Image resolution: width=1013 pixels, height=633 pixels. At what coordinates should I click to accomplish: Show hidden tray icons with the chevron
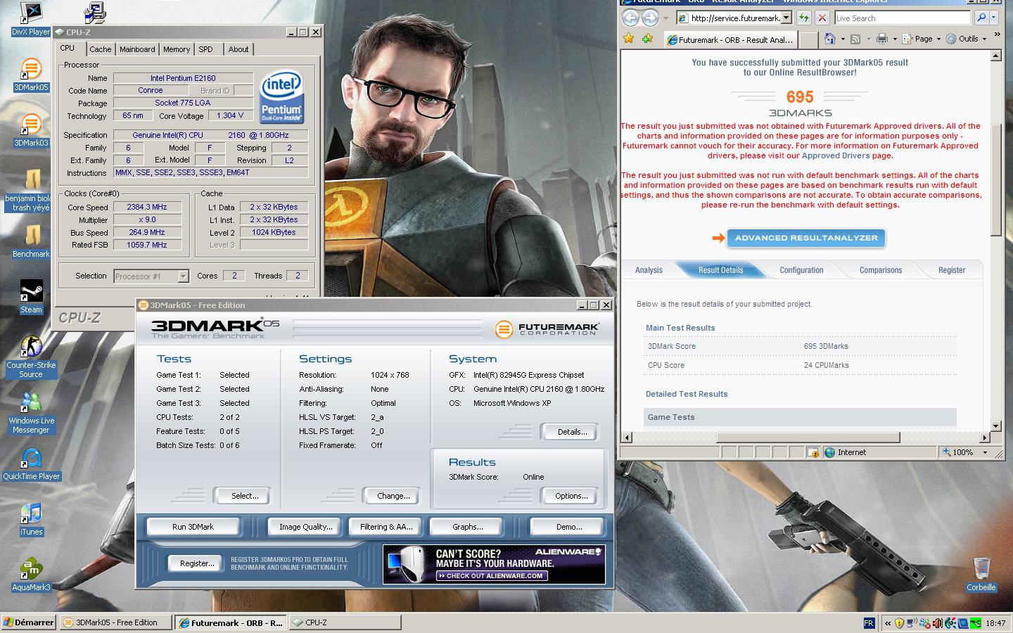887,622
